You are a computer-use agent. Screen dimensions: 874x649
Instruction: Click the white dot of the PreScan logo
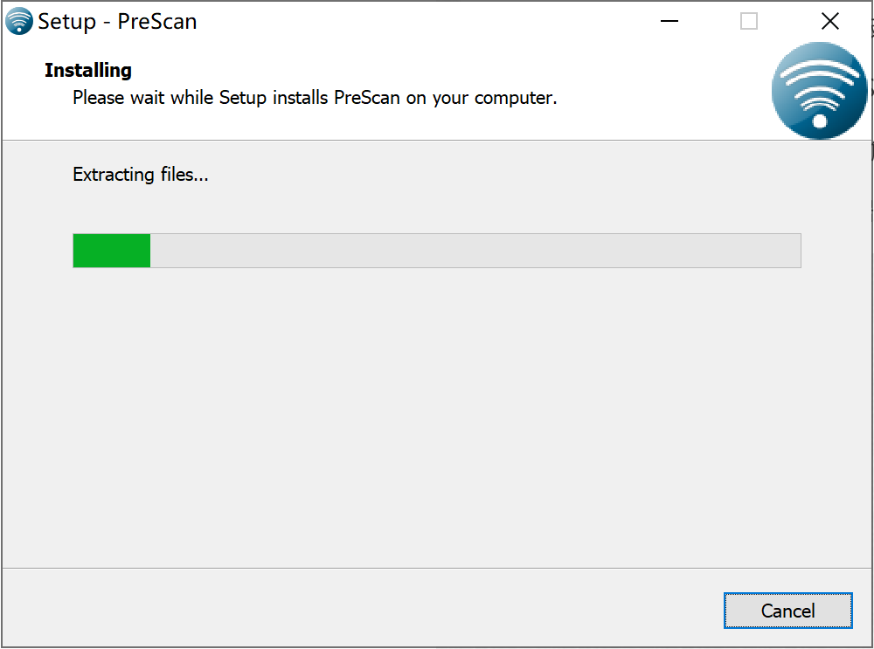click(820, 121)
